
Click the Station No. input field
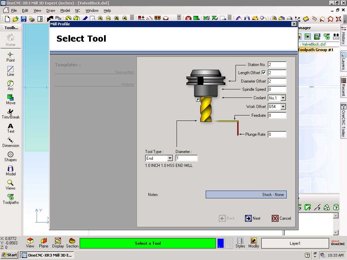[277, 65]
